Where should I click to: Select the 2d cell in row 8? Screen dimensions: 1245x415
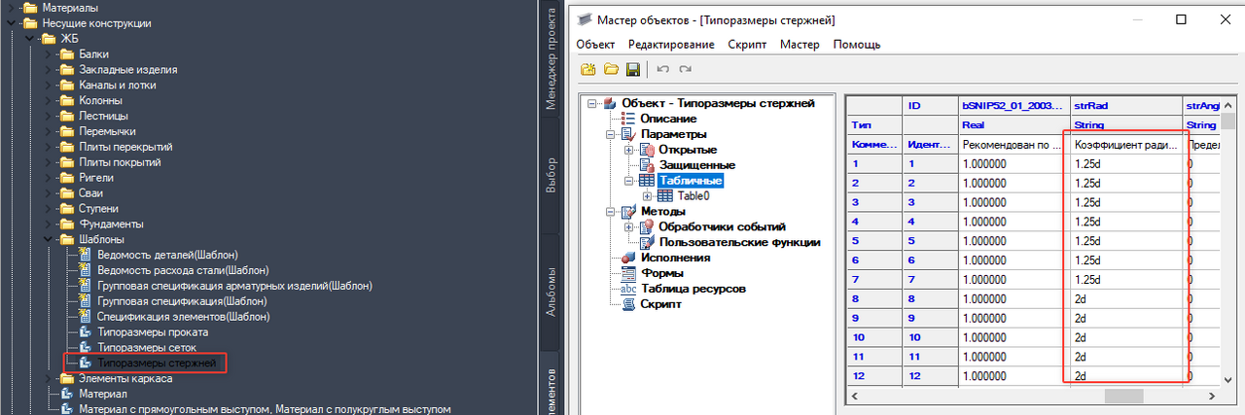(1124, 299)
